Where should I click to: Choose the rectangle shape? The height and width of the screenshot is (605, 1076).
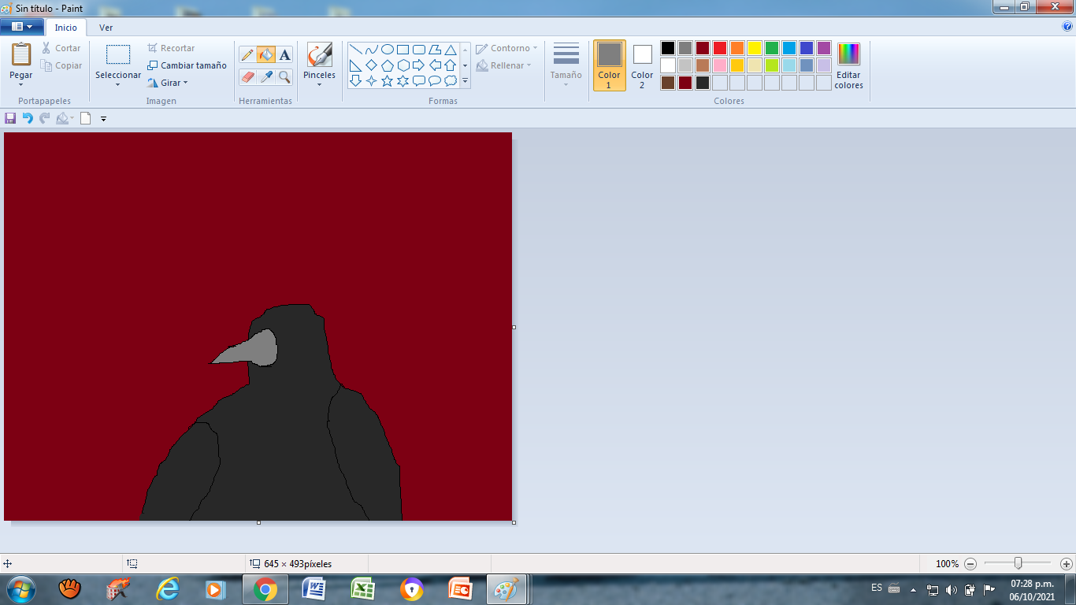pos(403,50)
